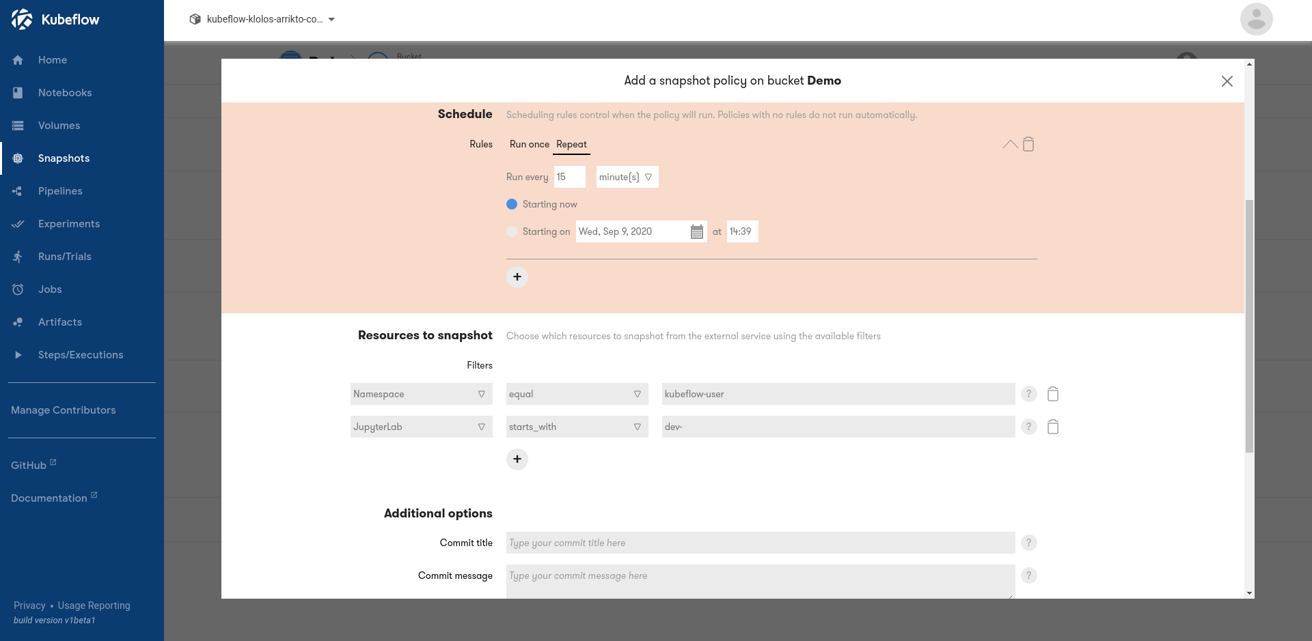Viewport: 1312px width, 641px height.
Task: Open the user avatar profile icon
Action: point(1257,19)
